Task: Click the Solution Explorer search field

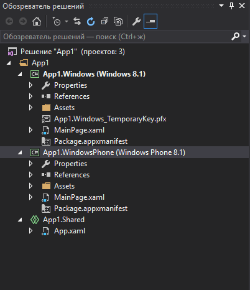Action: coord(115,37)
